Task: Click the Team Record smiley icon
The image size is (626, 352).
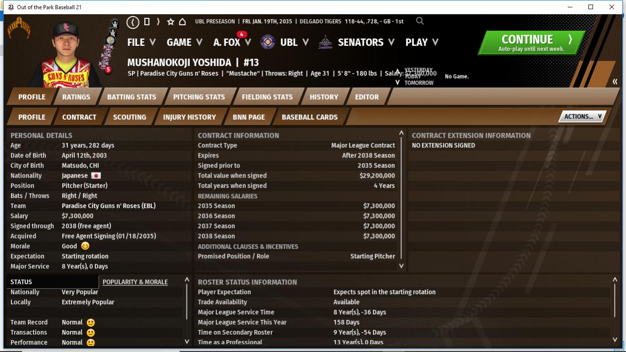Action: click(x=91, y=323)
